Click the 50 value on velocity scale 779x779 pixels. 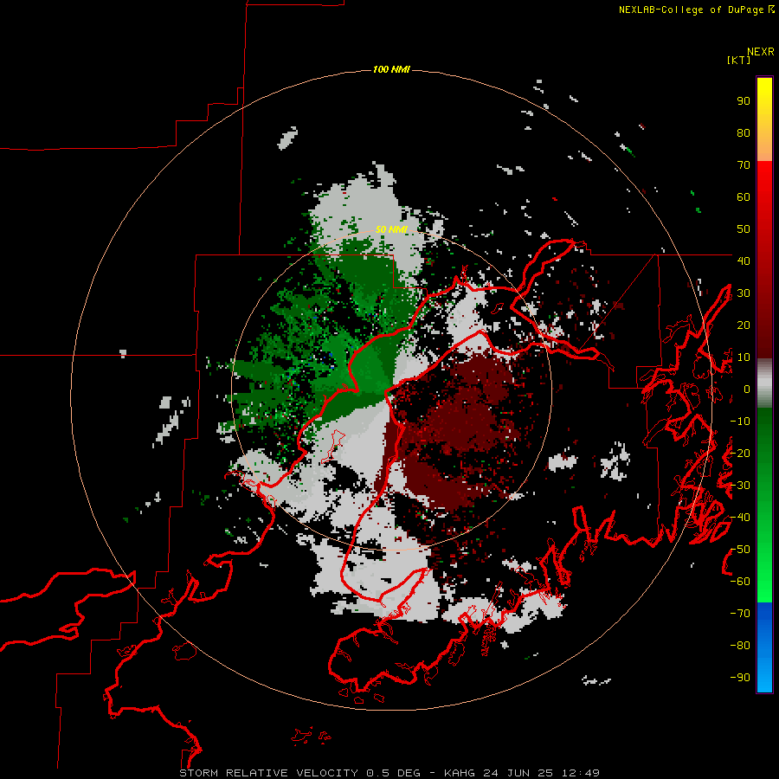tap(744, 229)
